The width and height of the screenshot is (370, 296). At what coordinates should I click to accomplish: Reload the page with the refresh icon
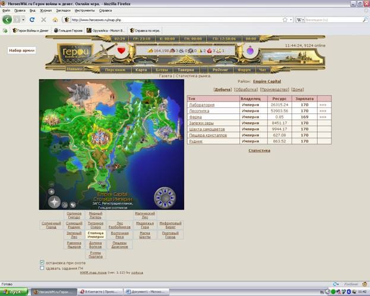[x=32, y=20]
